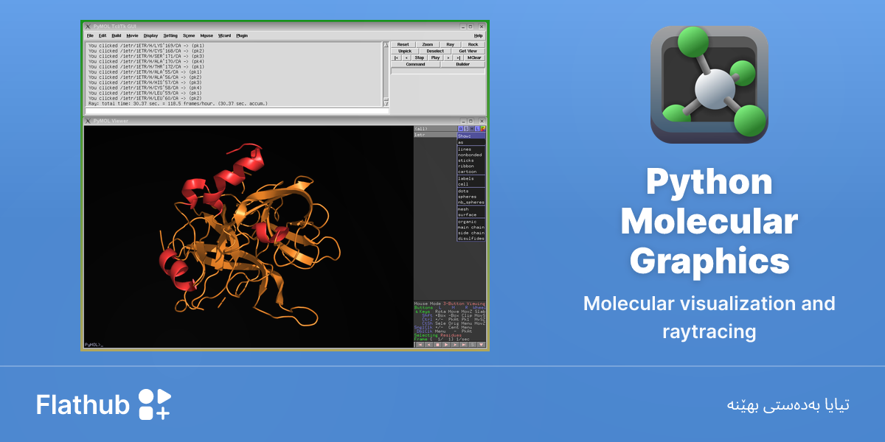Screen dimensions: 885x442
Task: Choose 'dots' in the Show menu
Action: [471, 191]
